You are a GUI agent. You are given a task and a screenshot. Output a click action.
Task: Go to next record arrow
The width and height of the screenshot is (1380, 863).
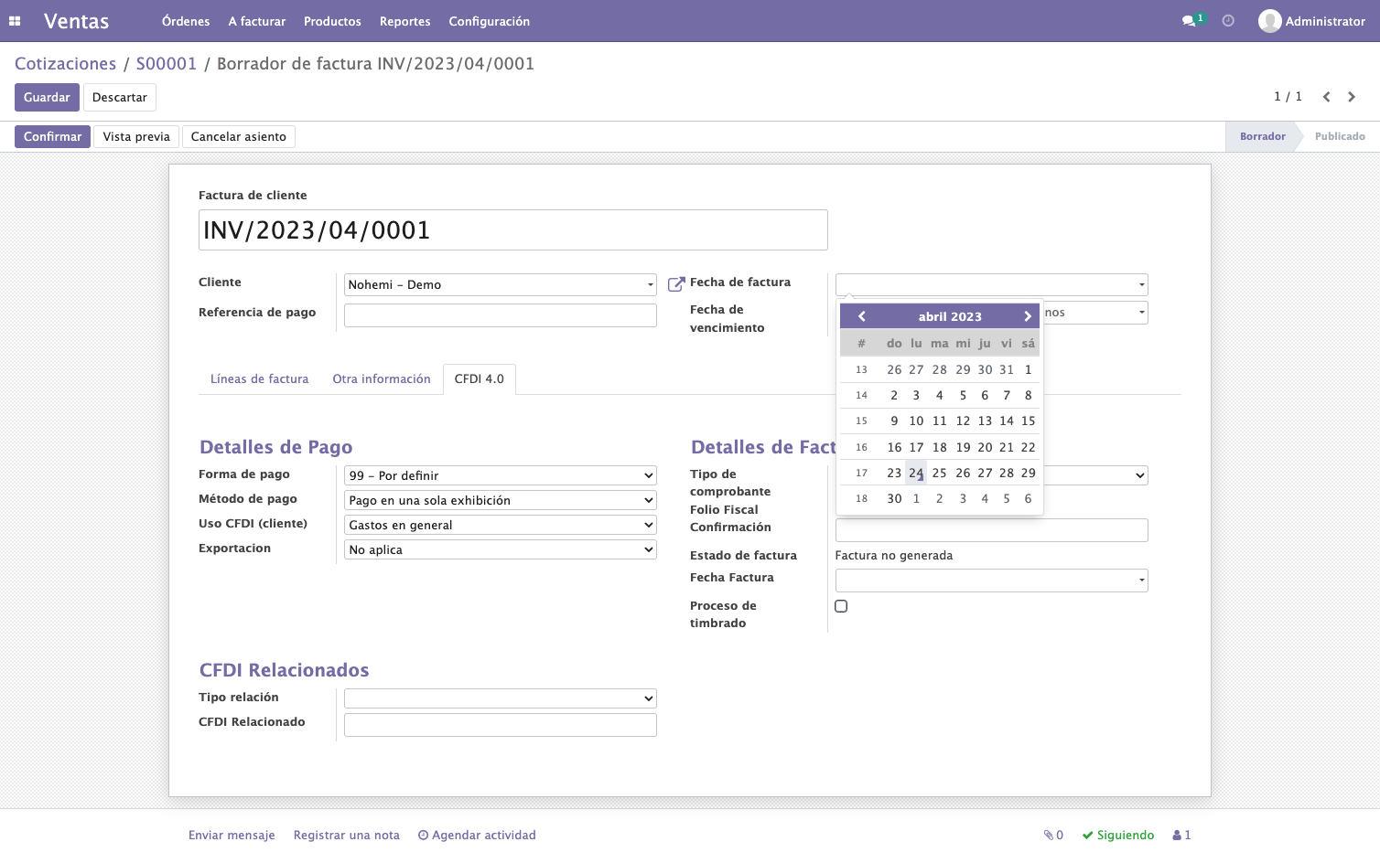pyautogui.click(x=1352, y=97)
